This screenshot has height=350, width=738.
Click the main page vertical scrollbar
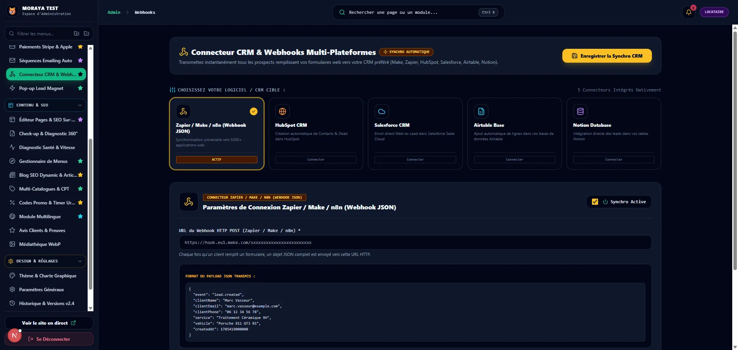pos(735,150)
